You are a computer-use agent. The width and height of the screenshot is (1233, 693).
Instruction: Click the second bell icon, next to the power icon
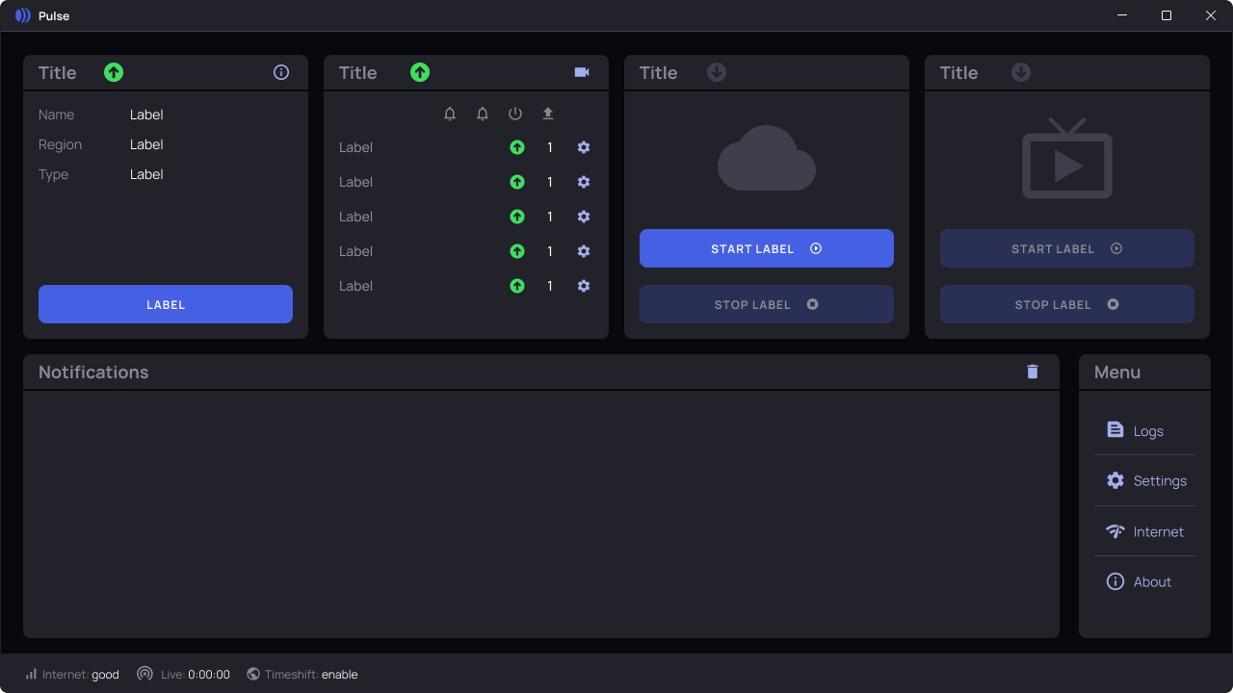coord(483,114)
